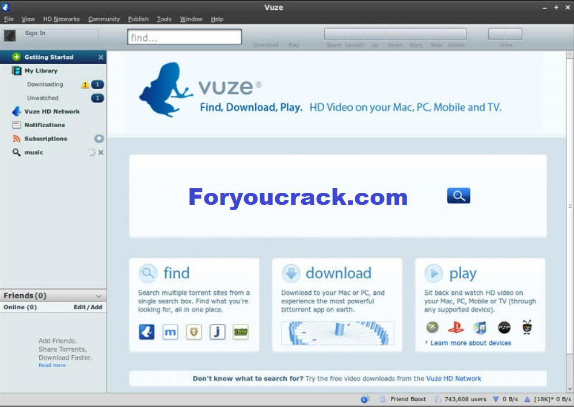The image size is (574, 407).
Task: Select Downloading under My Library
Action: (x=45, y=85)
